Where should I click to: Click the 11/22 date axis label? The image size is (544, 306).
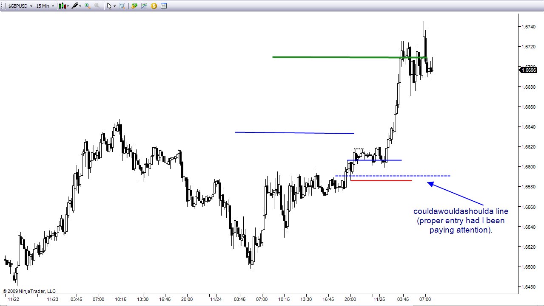point(13,299)
